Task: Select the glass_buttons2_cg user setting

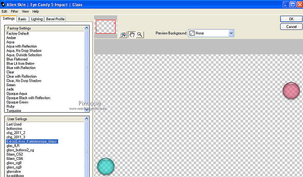Action: pyautogui.click(x=20, y=150)
